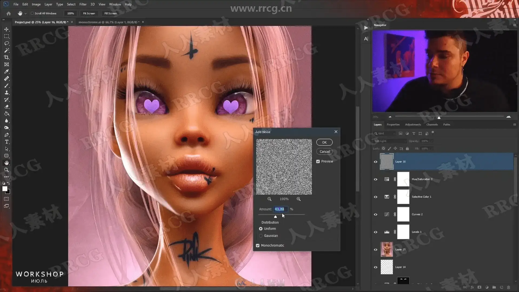Zoom out on noise preview
Image resolution: width=519 pixels, height=292 pixels.
tap(269, 199)
